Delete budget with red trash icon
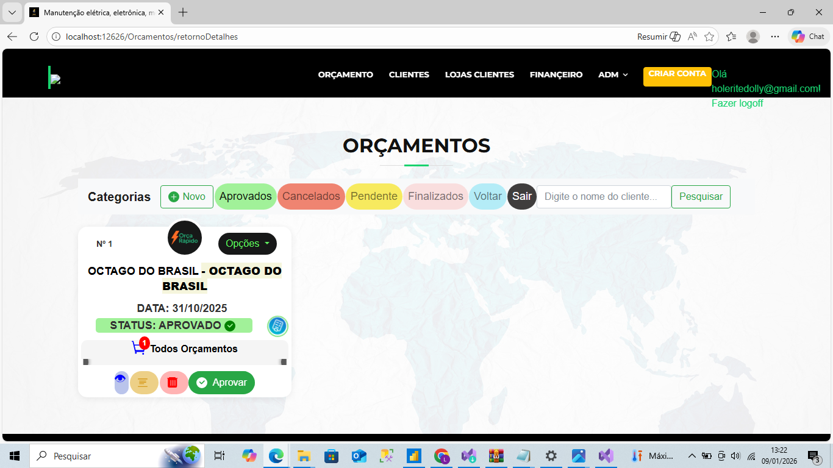This screenshot has height=468, width=833. click(x=173, y=383)
